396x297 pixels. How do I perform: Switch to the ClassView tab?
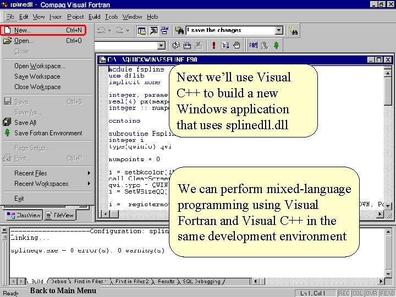point(24,215)
